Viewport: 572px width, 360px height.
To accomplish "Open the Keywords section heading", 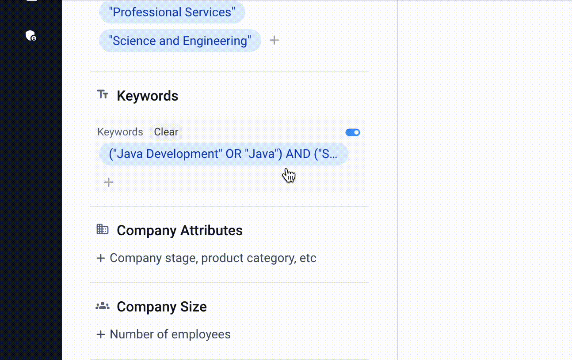I will click(147, 96).
